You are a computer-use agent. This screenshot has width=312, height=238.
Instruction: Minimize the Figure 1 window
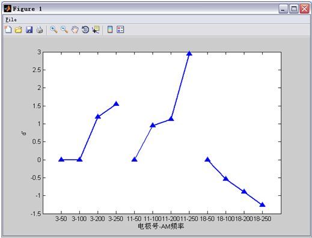283,9
